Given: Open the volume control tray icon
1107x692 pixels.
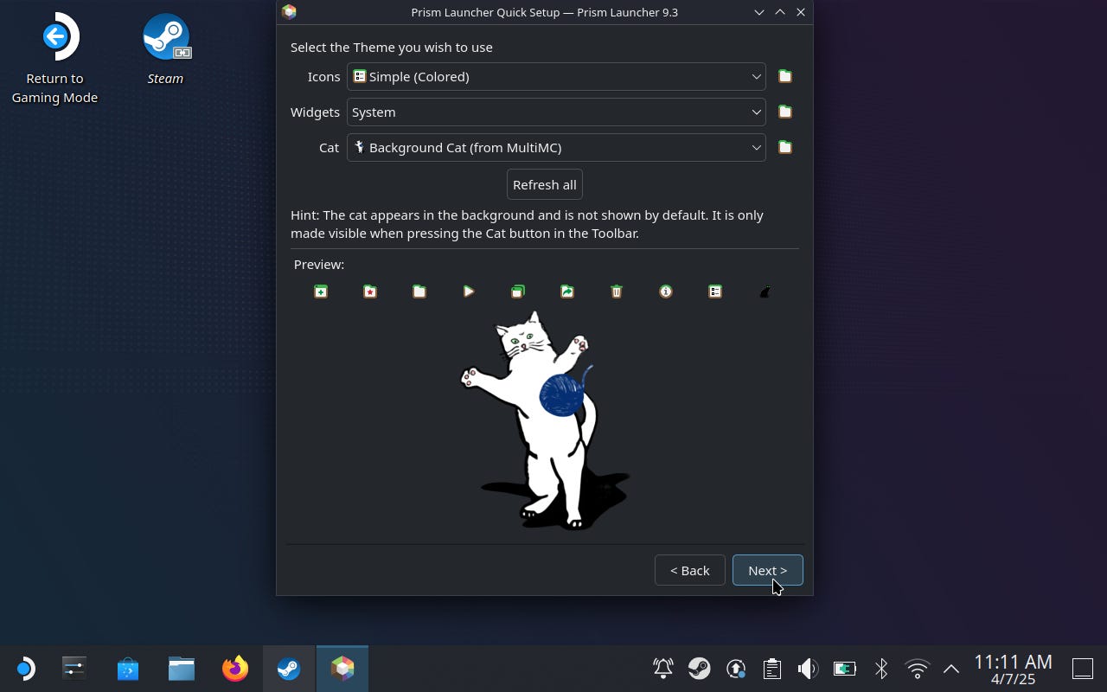Looking at the screenshot, I should (x=808, y=669).
